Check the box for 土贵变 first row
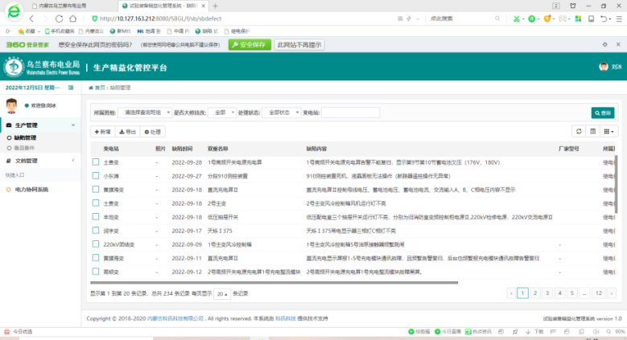This screenshot has height=340, width=627. (x=96, y=162)
